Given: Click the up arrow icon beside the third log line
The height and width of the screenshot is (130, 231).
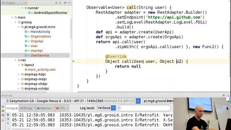Looking at the screenshot, I should point(8,123).
